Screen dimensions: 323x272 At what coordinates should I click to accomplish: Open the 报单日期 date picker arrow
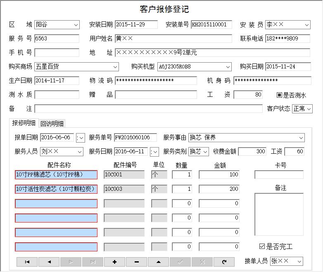tap(81, 138)
